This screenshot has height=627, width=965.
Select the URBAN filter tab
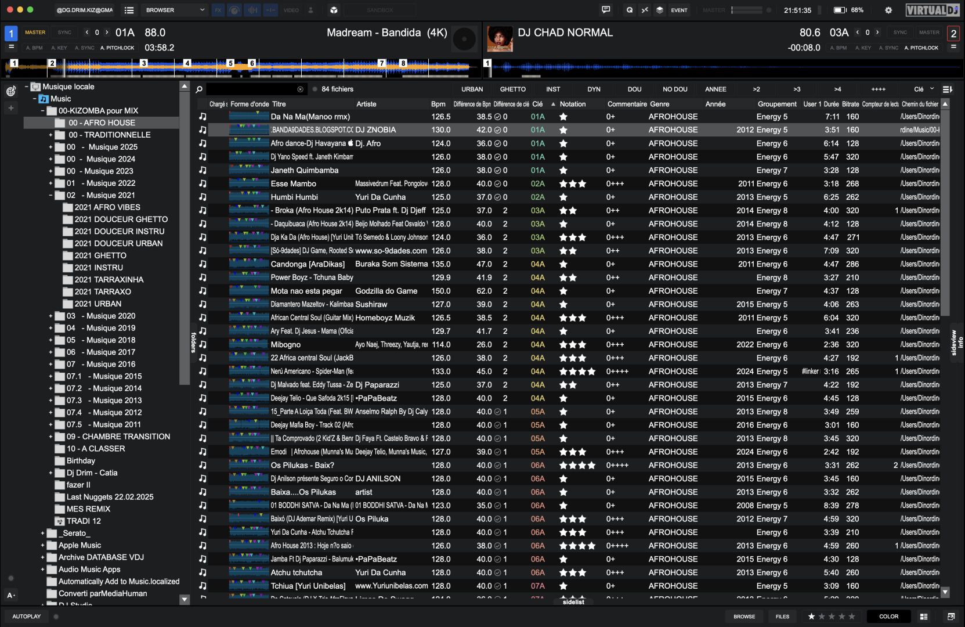coord(472,89)
